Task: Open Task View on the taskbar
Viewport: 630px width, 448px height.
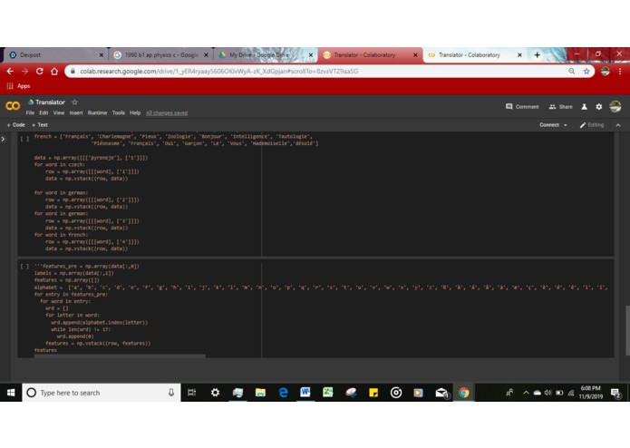Action: pyautogui.click(x=191, y=393)
